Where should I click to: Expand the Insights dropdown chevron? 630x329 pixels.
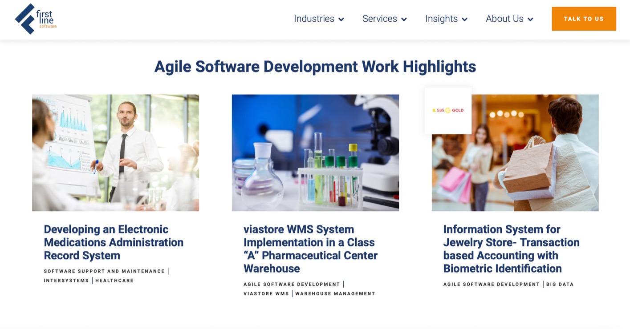[464, 20]
